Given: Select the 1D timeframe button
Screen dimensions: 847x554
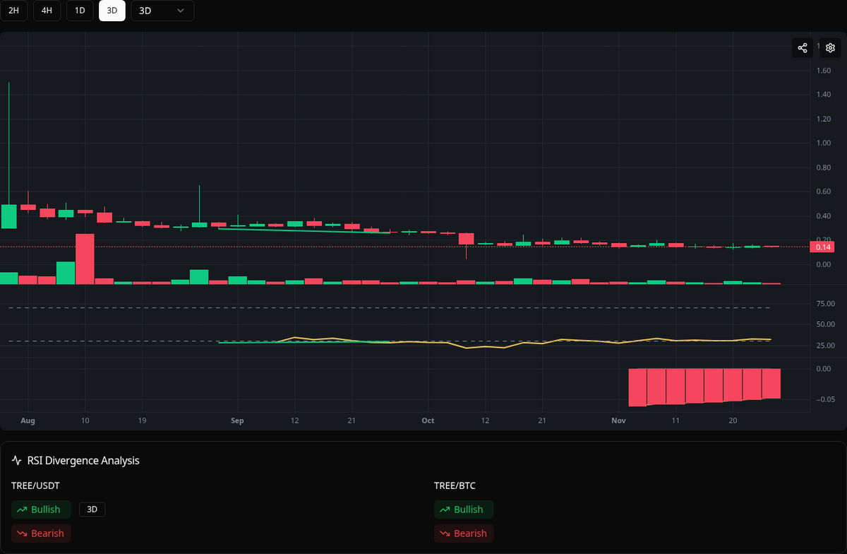Looking at the screenshot, I should [80, 11].
